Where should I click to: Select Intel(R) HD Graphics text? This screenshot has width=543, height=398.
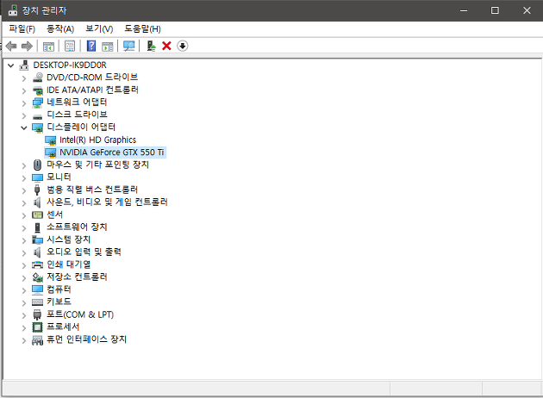[98, 140]
